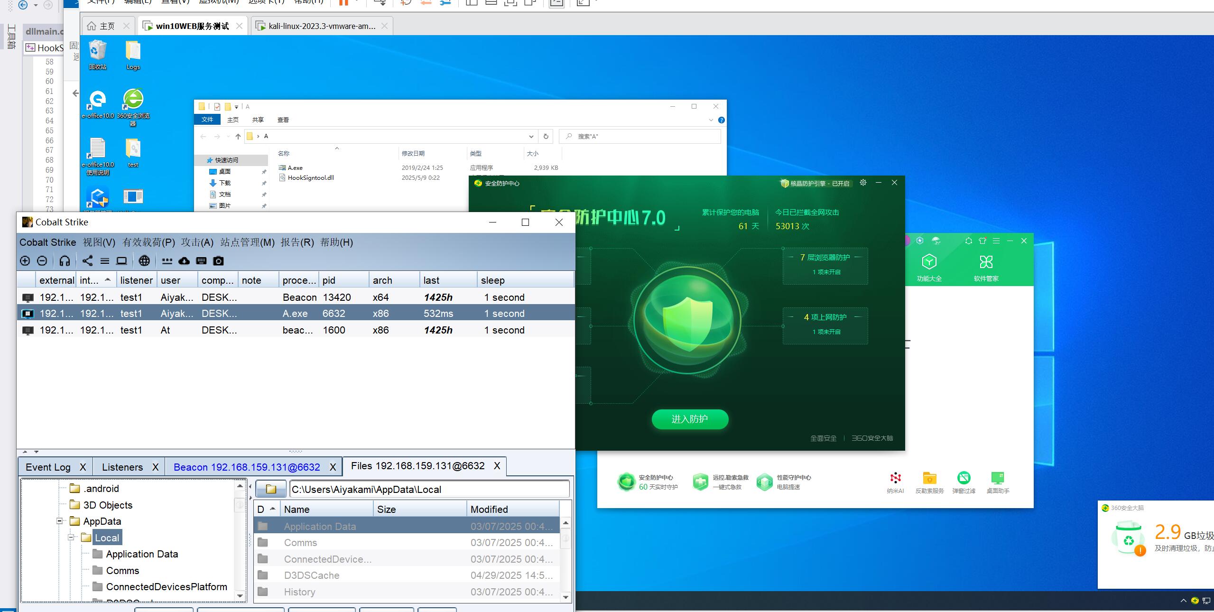1214x612 pixels.
Task: Open the Explorer 文件 ribbon tab
Action: (x=207, y=120)
